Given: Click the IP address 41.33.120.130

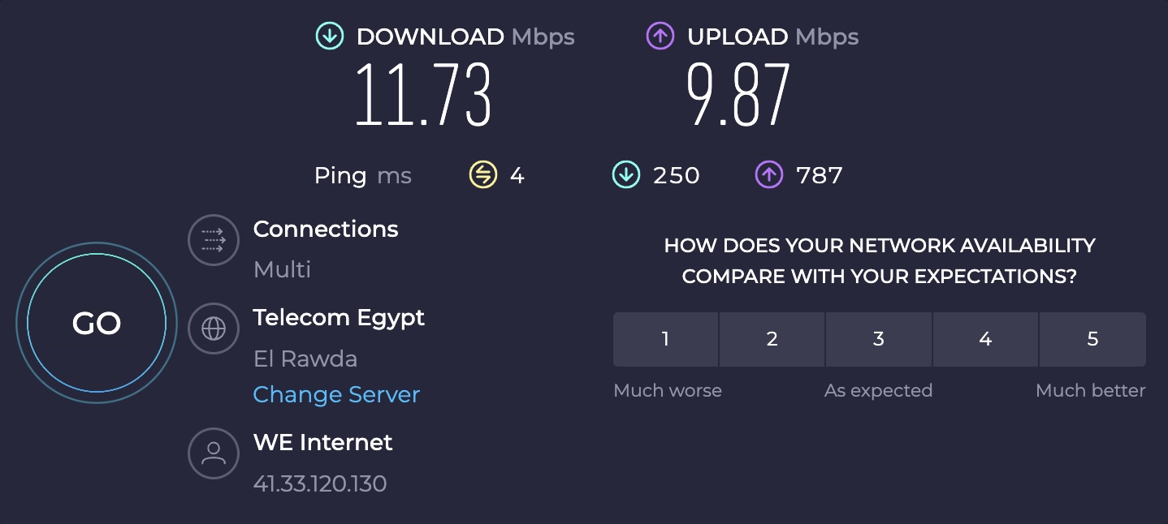Looking at the screenshot, I should [x=320, y=484].
